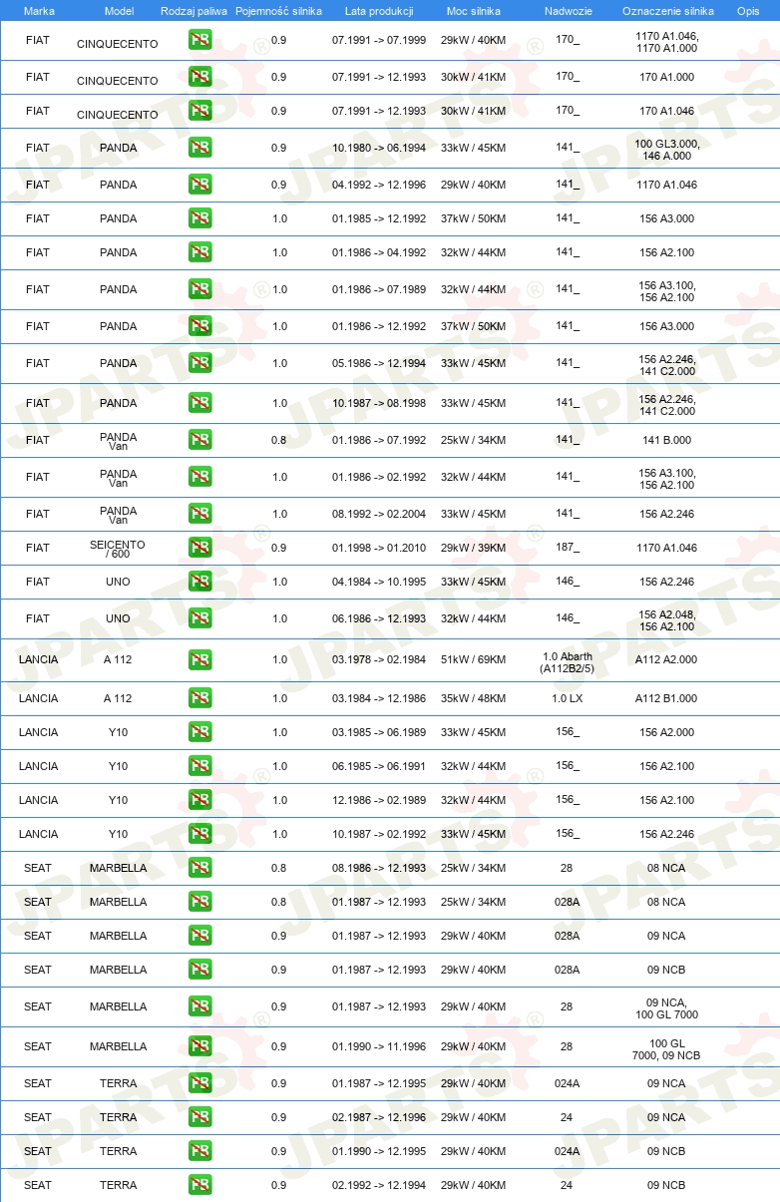Click fuel icon for Cinquecento 07.1991 -> 07.1999
The image size is (780, 1202).
[x=199, y=40]
